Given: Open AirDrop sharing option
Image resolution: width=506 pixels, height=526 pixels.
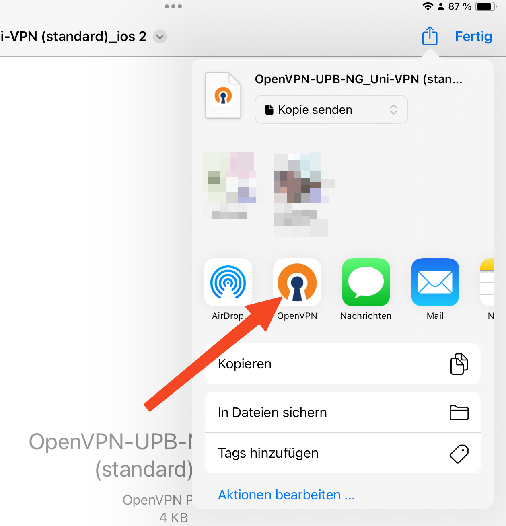Looking at the screenshot, I should [228, 282].
